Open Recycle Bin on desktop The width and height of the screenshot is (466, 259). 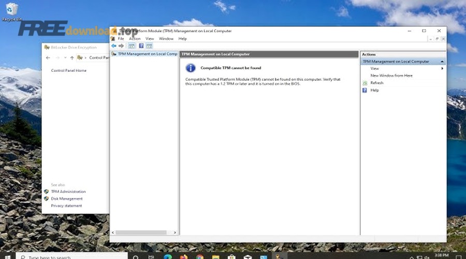(11, 12)
